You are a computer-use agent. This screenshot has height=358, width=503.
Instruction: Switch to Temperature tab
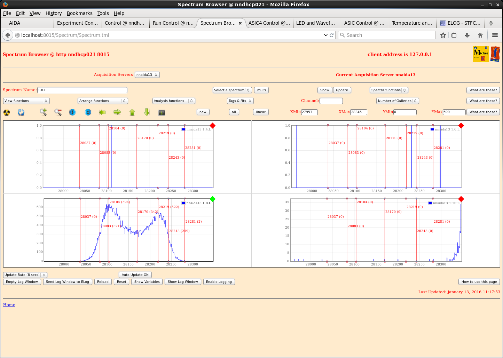point(412,23)
